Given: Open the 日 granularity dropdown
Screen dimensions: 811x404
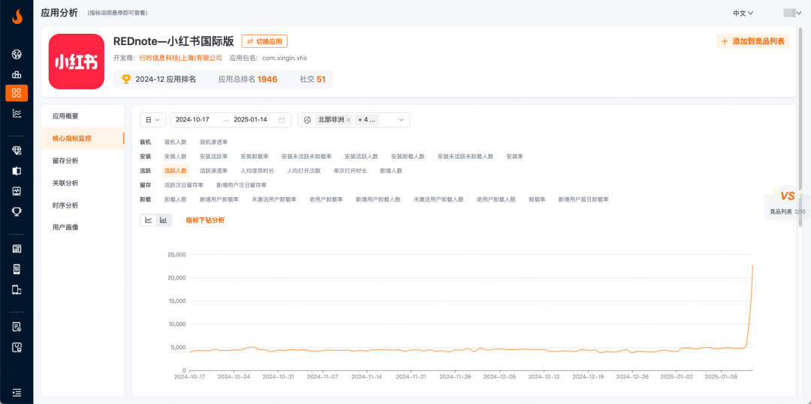Looking at the screenshot, I should 152,120.
